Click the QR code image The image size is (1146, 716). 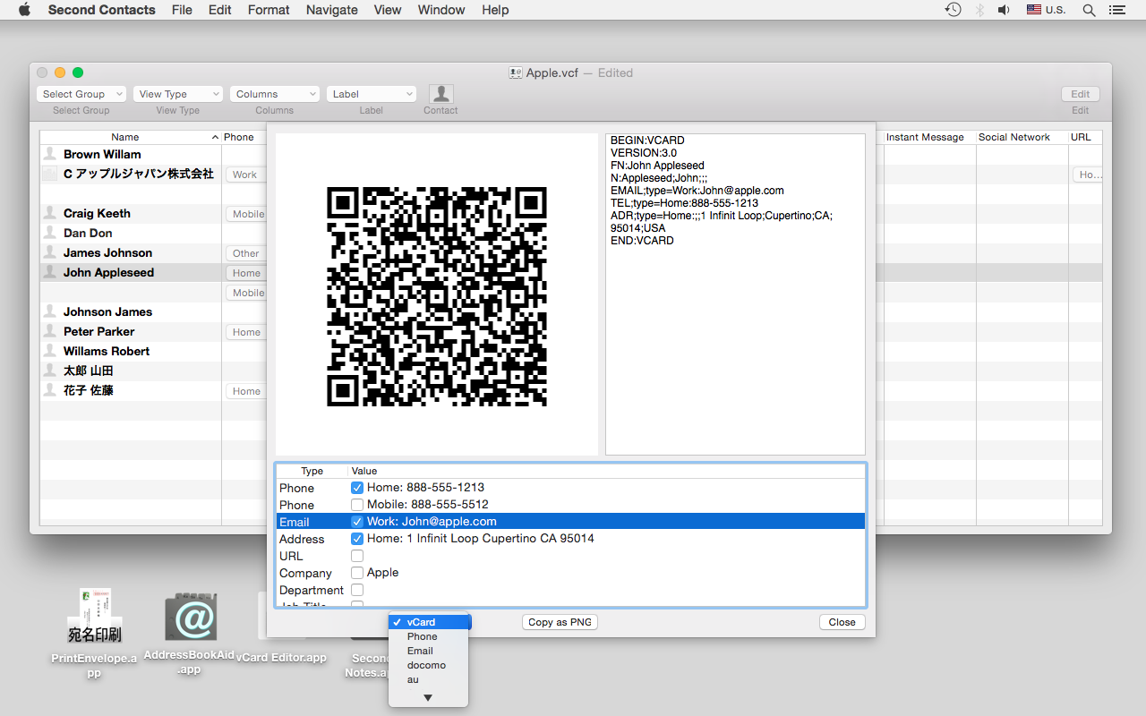point(437,296)
